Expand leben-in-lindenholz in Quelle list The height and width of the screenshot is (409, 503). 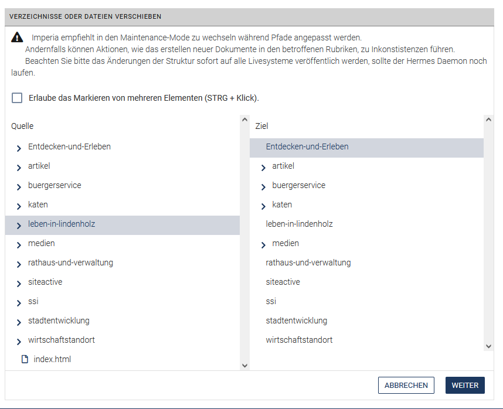(x=19, y=226)
